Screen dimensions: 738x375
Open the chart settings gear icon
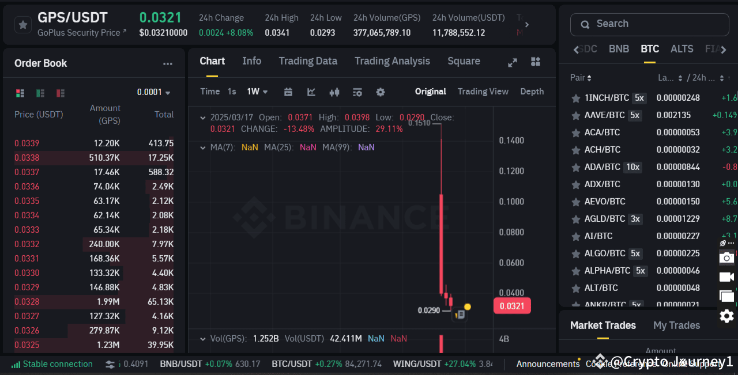(x=381, y=92)
